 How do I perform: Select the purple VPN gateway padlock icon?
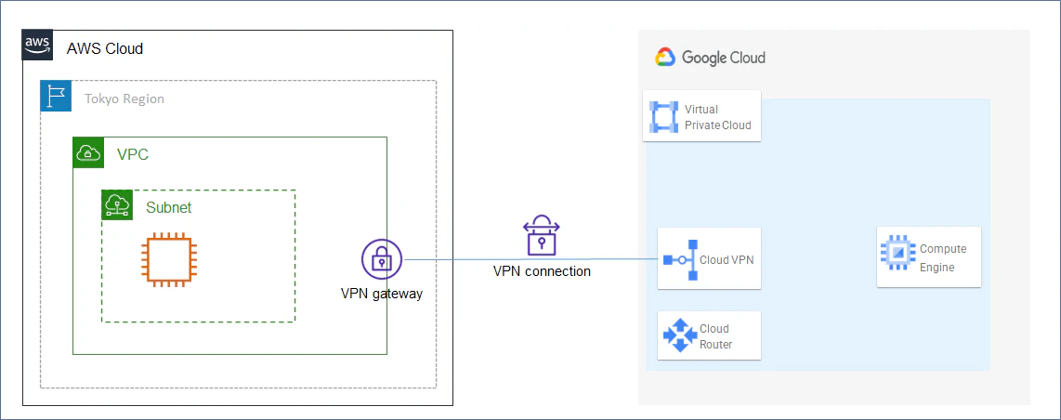click(382, 260)
